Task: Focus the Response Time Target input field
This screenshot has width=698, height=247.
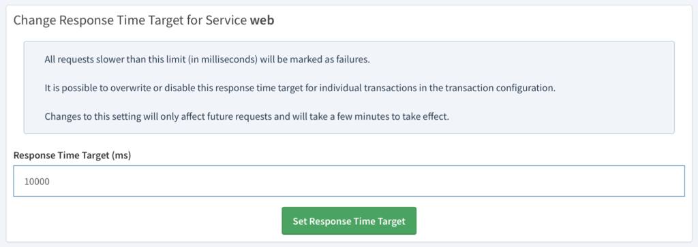Action: pyautogui.click(x=349, y=181)
